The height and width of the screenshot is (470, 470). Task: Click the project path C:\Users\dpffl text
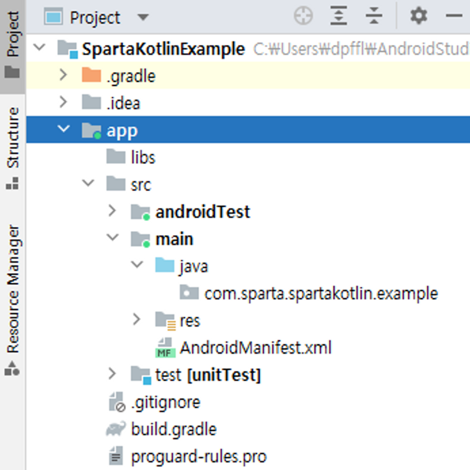tap(361, 49)
